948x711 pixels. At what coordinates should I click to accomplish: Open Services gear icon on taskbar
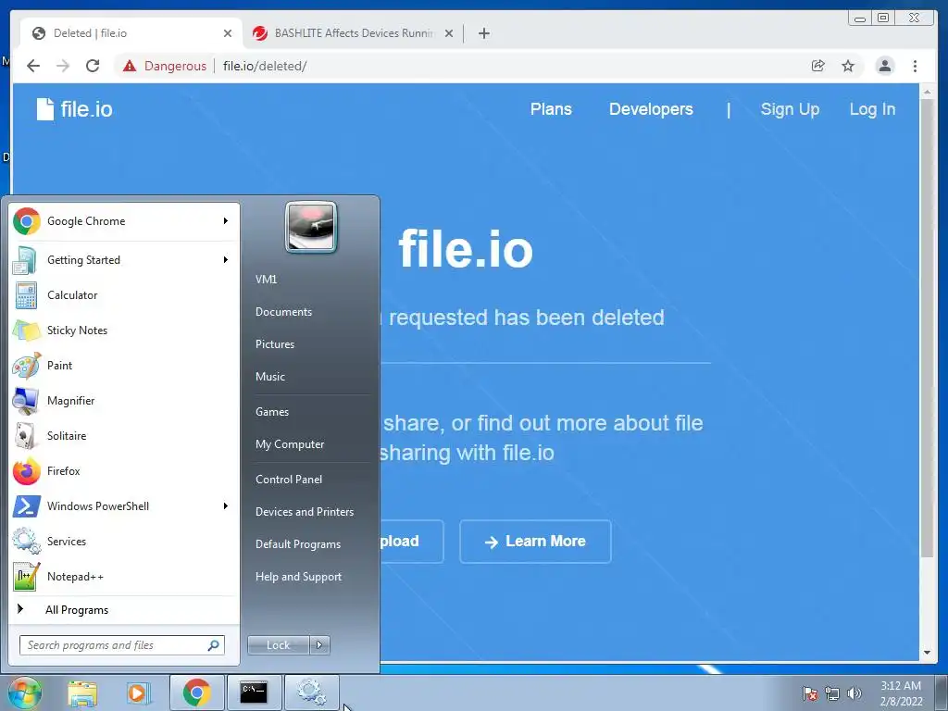pyautogui.click(x=311, y=692)
